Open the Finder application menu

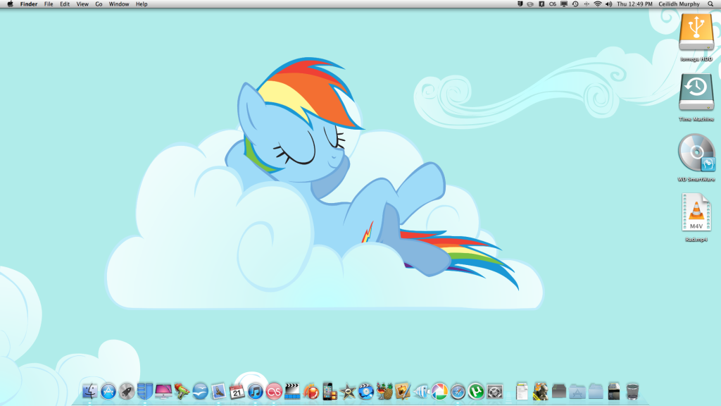pos(28,4)
